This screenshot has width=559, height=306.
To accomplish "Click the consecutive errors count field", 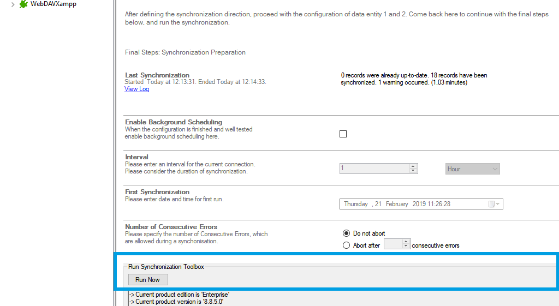I will coord(393,245).
